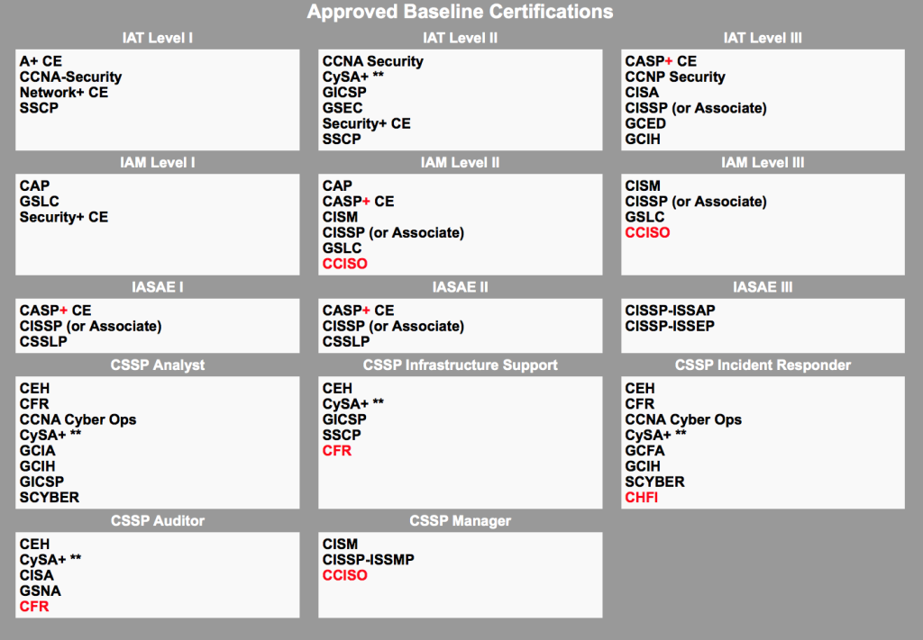Click the IAT Level II header
Image resolution: width=923 pixels, height=640 pixels.
[460, 38]
